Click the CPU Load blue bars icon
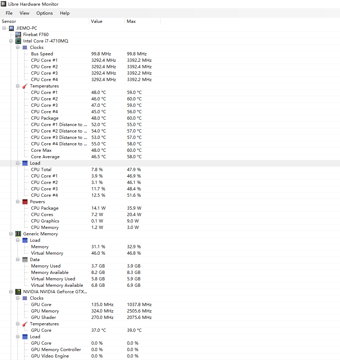 click(25, 163)
